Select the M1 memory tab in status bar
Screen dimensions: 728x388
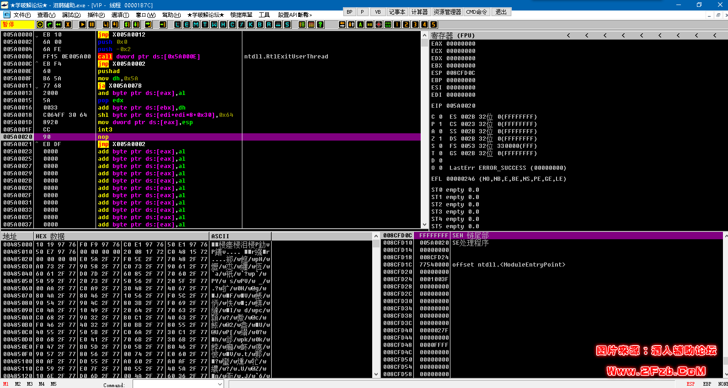coord(6,384)
